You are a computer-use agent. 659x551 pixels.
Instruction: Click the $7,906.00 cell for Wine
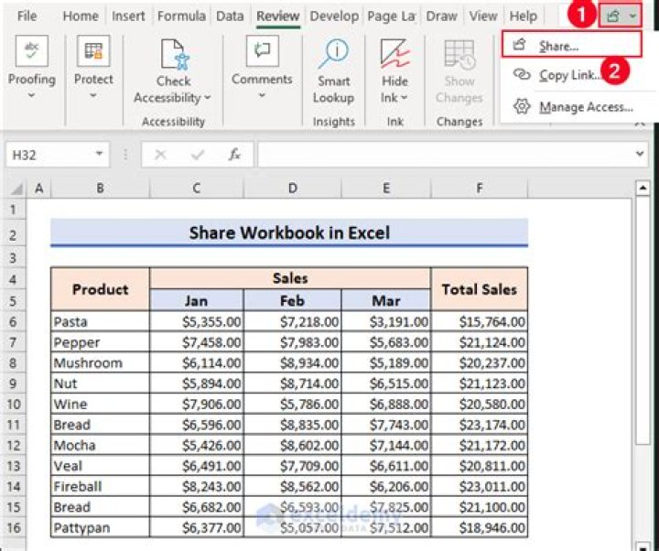[x=196, y=404]
